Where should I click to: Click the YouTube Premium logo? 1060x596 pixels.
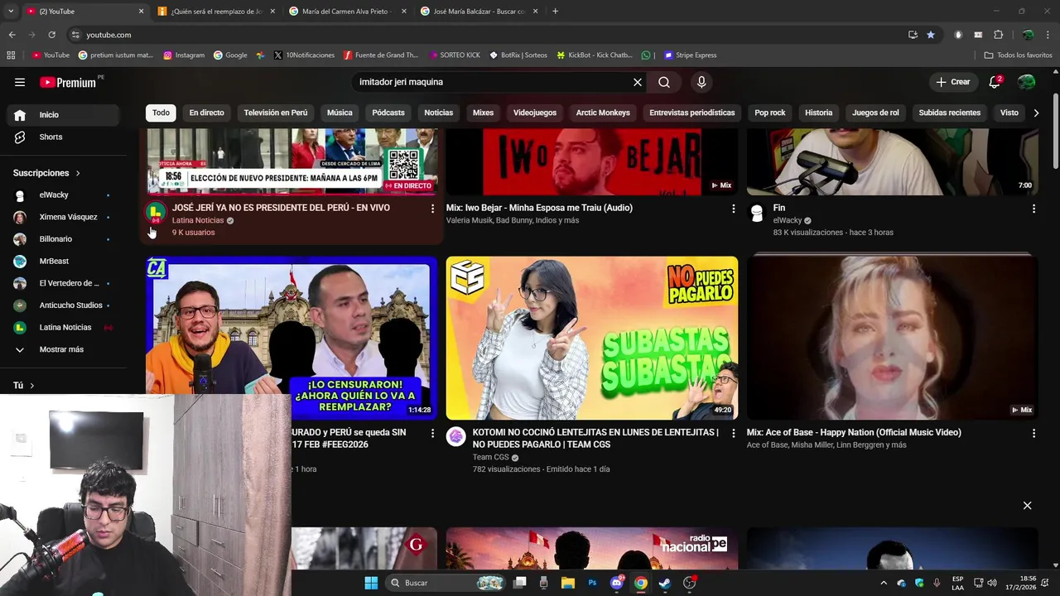coord(68,82)
